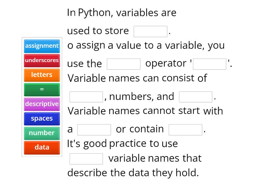Screen dimensions: 259x194
Task: Click the '=' symbol tile
Action: click(42, 90)
